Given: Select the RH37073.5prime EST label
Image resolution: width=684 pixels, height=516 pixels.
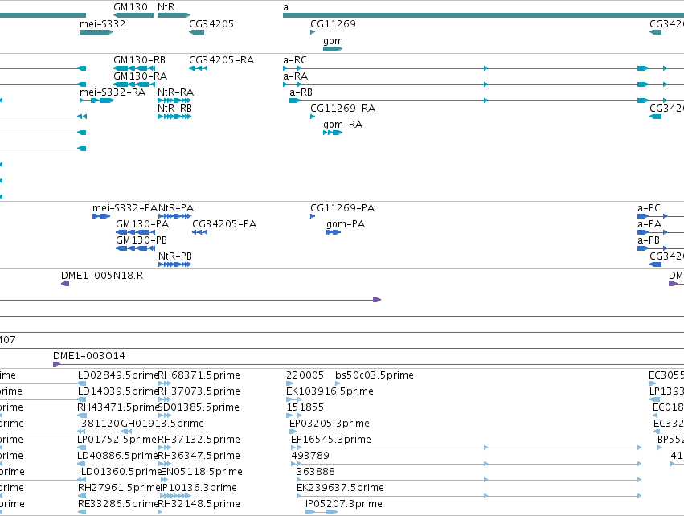Looking at the screenshot, I should click(199, 391).
